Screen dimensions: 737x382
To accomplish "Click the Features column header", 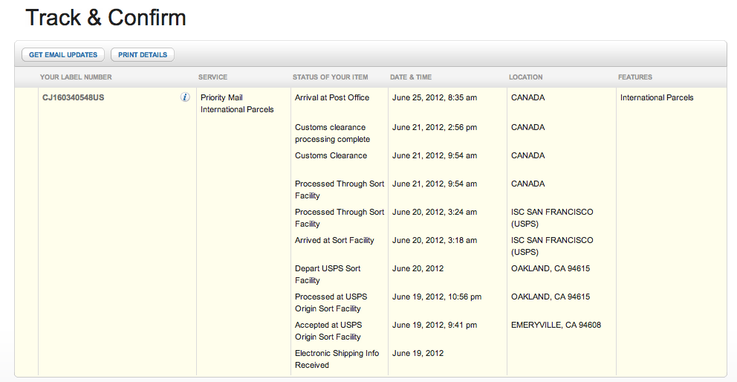I will (635, 77).
